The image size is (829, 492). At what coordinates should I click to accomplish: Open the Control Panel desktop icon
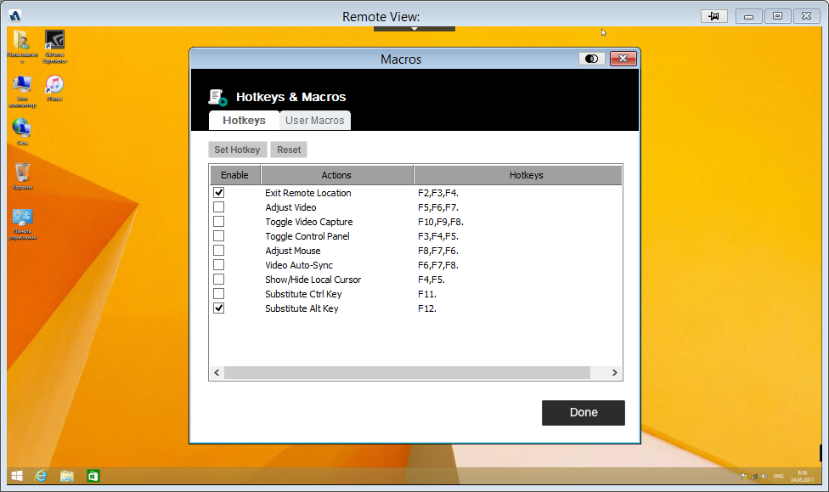pyautogui.click(x=22, y=224)
